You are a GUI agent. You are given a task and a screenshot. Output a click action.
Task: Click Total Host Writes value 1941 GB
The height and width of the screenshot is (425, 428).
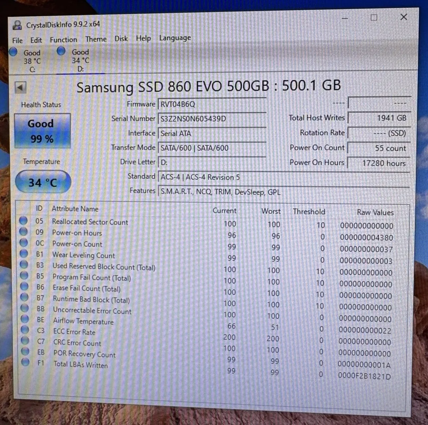(379, 118)
